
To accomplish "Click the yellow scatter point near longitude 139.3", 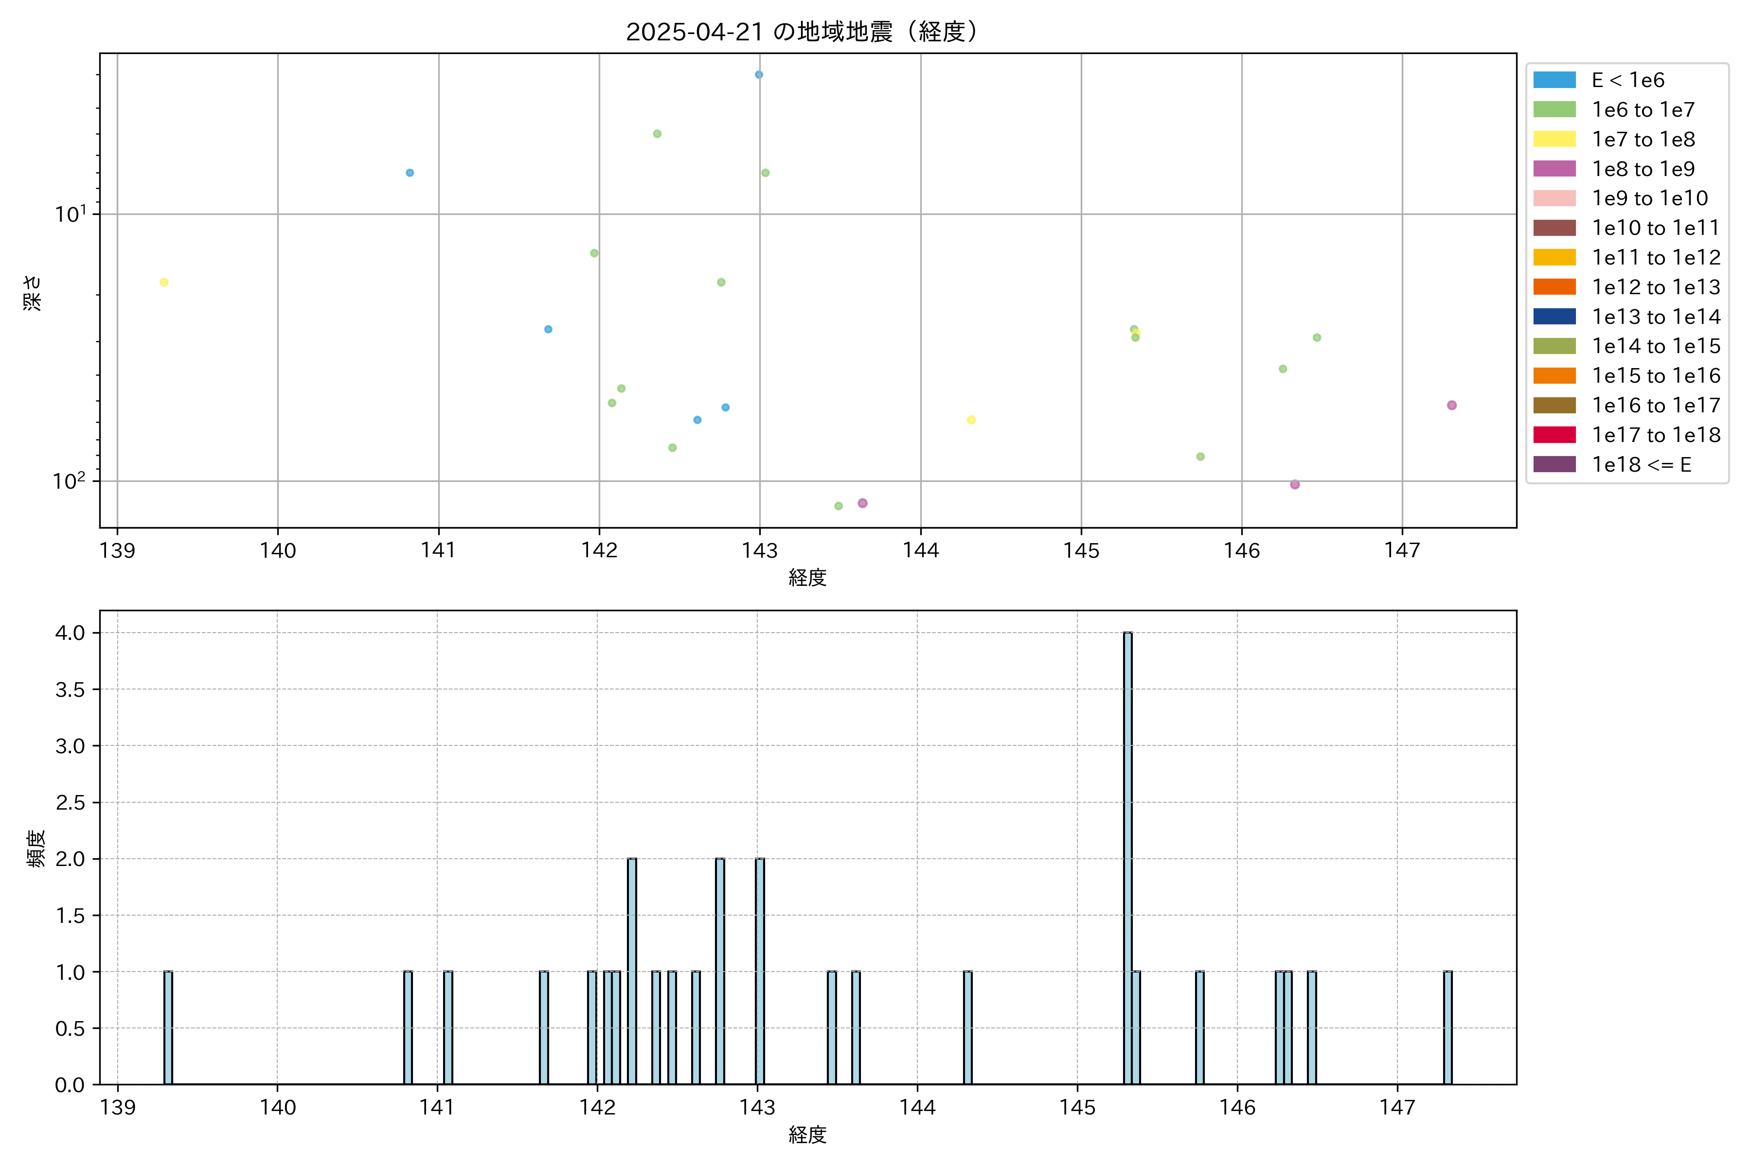I will tap(164, 282).
